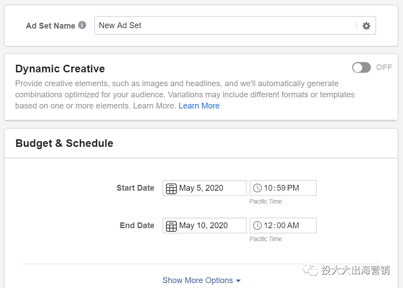Expand Show More Options
This screenshot has width=403, height=288.
201,280
